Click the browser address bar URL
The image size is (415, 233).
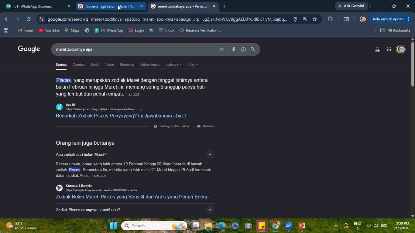tap(167, 19)
